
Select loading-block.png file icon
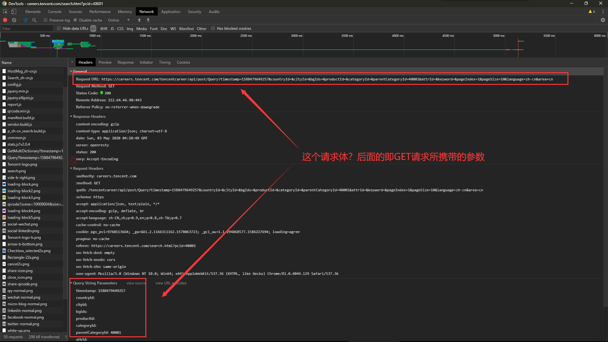click(4, 184)
